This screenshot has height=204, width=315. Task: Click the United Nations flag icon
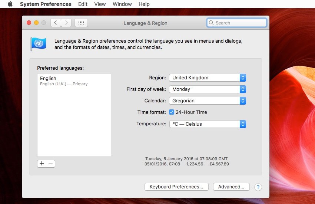pyautogui.click(x=38, y=44)
